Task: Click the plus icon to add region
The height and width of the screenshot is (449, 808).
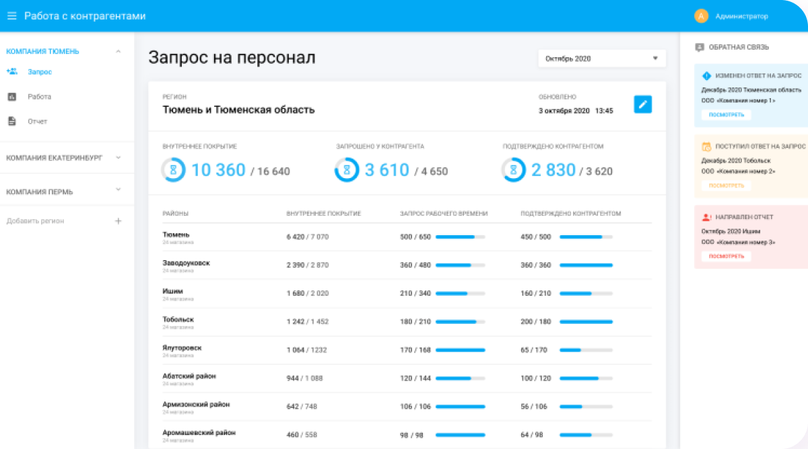Action: click(119, 221)
